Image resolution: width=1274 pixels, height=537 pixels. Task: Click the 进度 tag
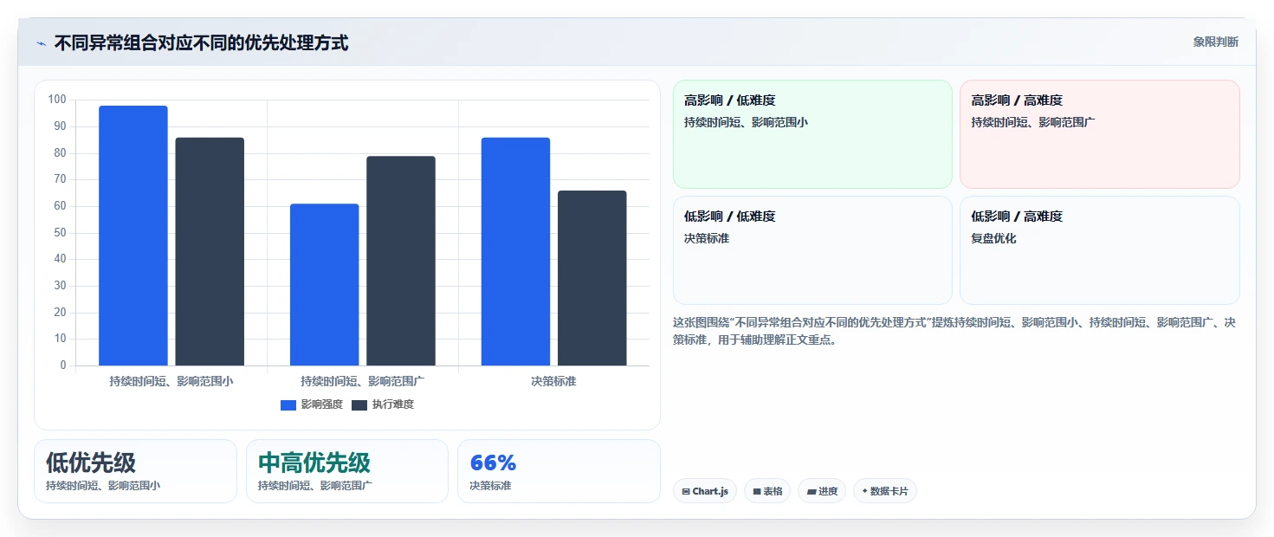tap(822, 491)
